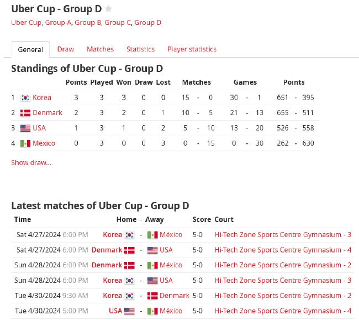Screen dimensions: 359x320
Task: Open Denmark team link in standings
Action: pos(47,113)
